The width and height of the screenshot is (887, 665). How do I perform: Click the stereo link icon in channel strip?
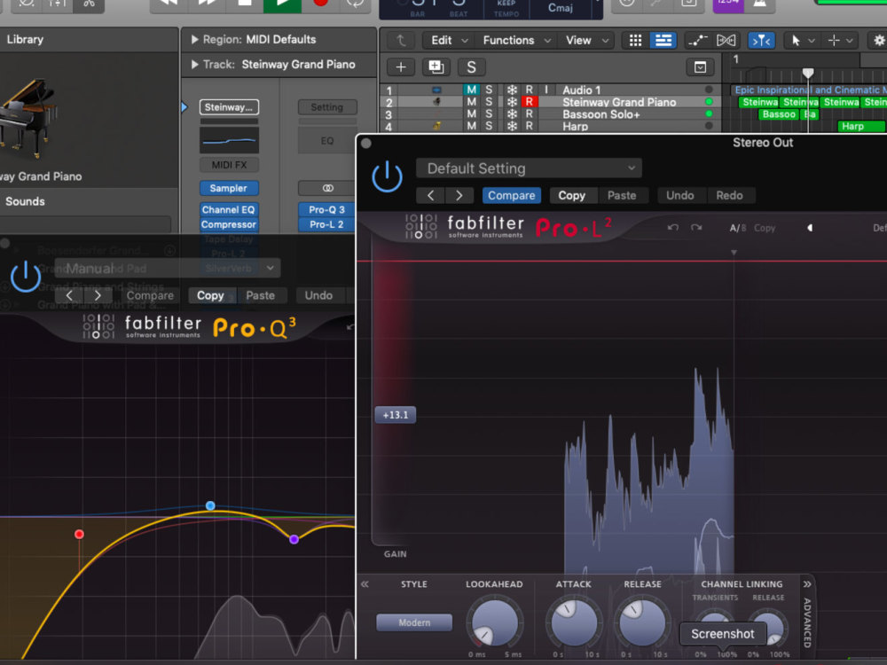point(327,188)
